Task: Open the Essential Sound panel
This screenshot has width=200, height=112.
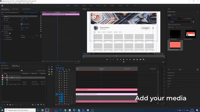Action: [171, 73]
